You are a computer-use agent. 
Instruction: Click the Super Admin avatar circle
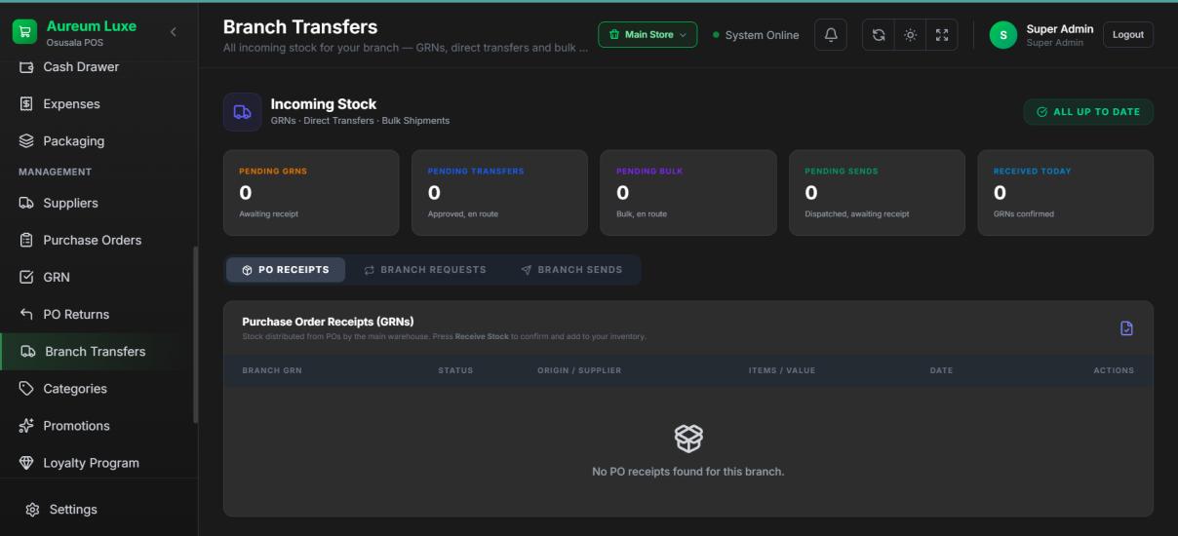[x=1003, y=35]
